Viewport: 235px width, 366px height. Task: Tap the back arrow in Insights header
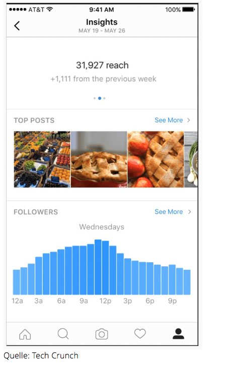(17, 26)
